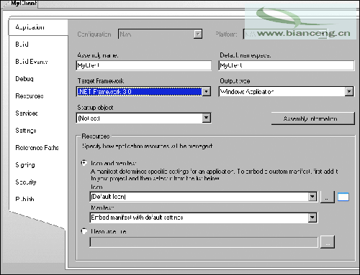
Task: Click the browse button next to Icon
Action: (328, 197)
